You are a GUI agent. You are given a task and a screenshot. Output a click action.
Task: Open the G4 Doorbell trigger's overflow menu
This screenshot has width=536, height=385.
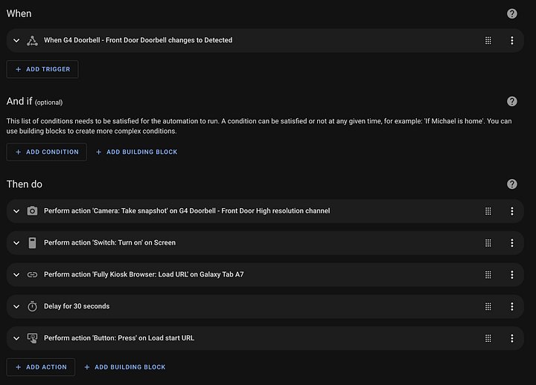tap(511, 41)
